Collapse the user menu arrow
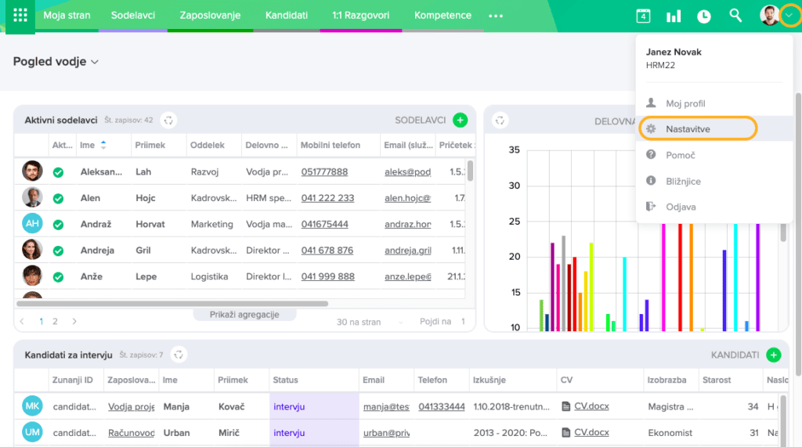The image size is (802, 447). pyautogui.click(x=789, y=16)
